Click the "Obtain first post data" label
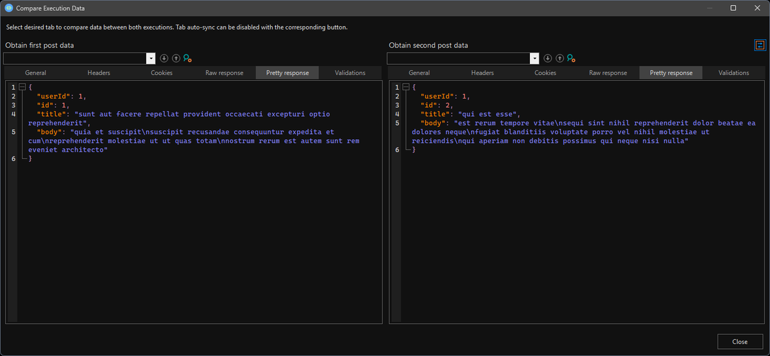Viewport: 770px width, 356px height. pyautogui.click(x=40, y=46)
